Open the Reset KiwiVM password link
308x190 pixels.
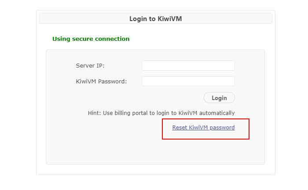coord(203,128)
